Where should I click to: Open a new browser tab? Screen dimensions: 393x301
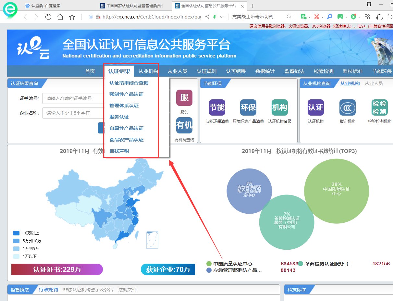tap(252, 6)
